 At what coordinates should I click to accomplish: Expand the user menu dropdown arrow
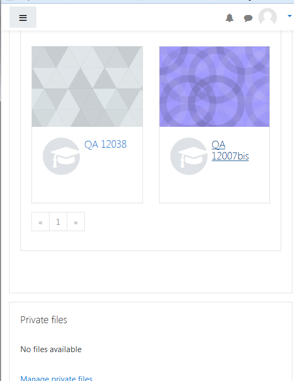[x=289, y=16]
